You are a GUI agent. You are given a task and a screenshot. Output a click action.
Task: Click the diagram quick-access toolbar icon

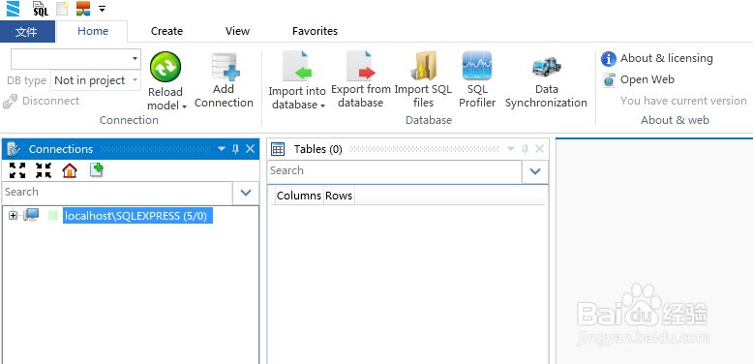pos(83,8)
